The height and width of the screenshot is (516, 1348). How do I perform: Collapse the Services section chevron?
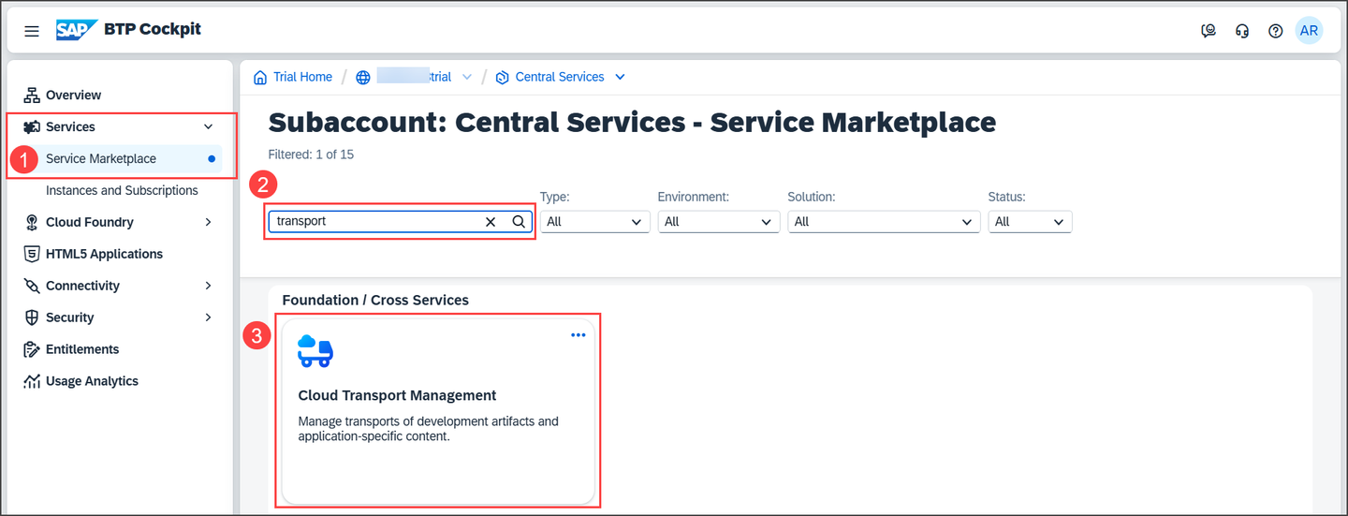tap(208, 126)
